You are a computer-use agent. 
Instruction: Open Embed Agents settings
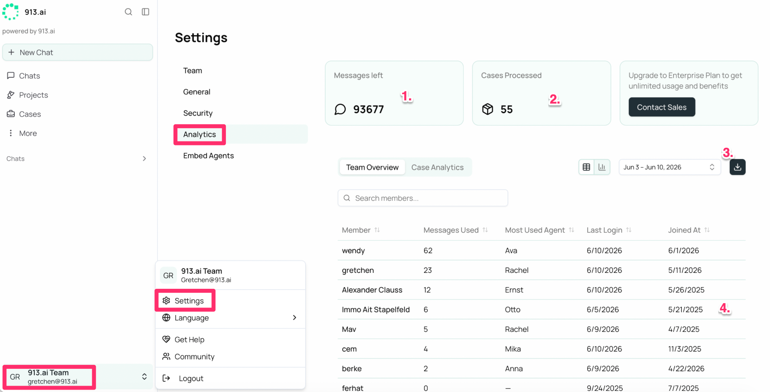coord(208,156)
